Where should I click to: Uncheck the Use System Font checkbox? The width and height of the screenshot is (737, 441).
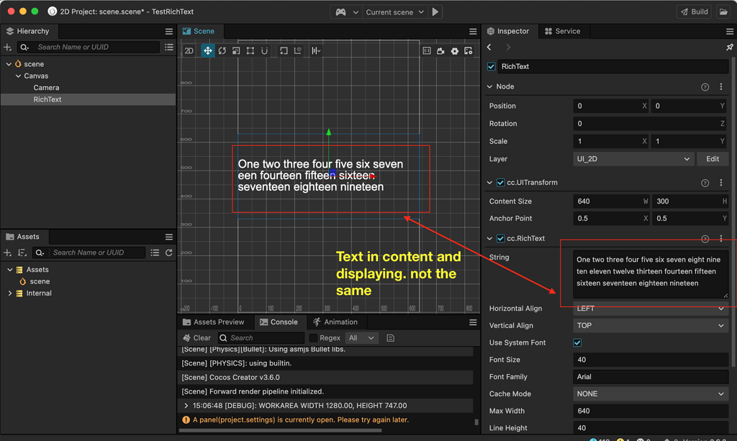click(577, 342)
